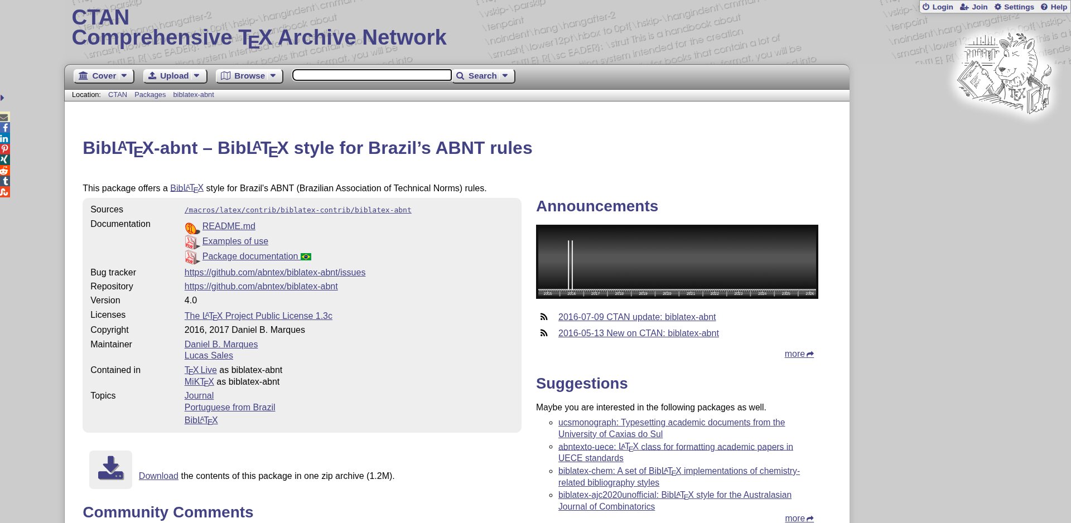Click biblatex-abnt in the breadcrumb

[x=194, y=95]
